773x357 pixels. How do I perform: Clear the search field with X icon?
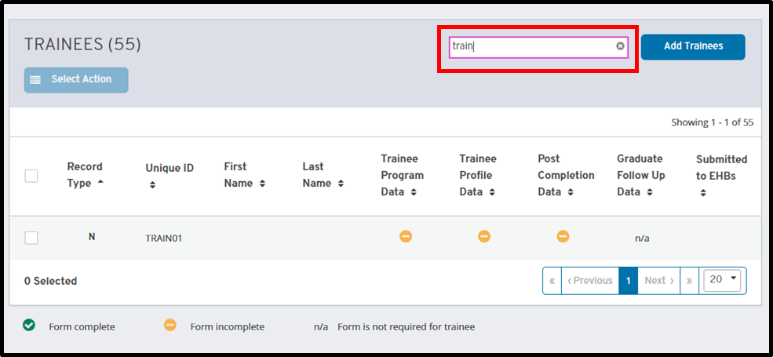click(620, 46)
